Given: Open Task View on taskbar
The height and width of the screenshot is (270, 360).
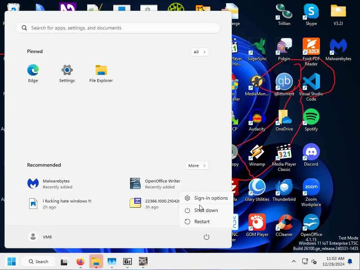Looking at the screenshot, I should [x=64, y=262].
